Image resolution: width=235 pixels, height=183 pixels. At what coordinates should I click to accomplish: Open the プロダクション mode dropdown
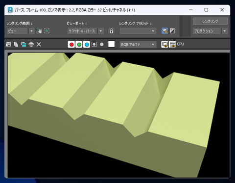pos(210,31)
